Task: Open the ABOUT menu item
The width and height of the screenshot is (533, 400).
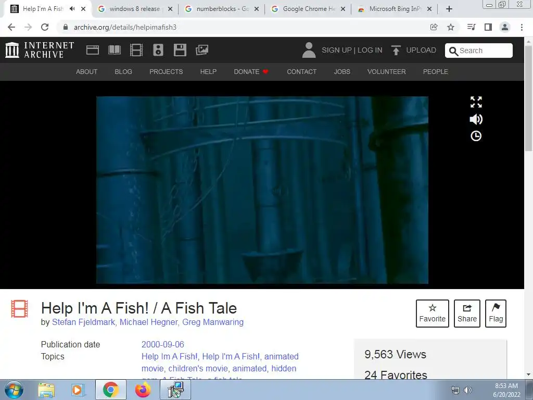Action: click(86, 72)
